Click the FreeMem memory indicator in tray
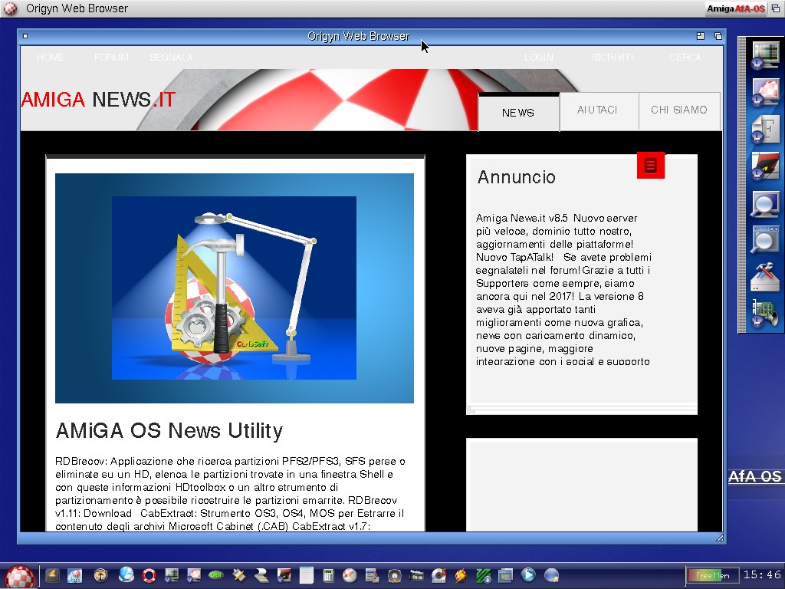This screenshot has width=785, height=589. click(x=712, y=575)
